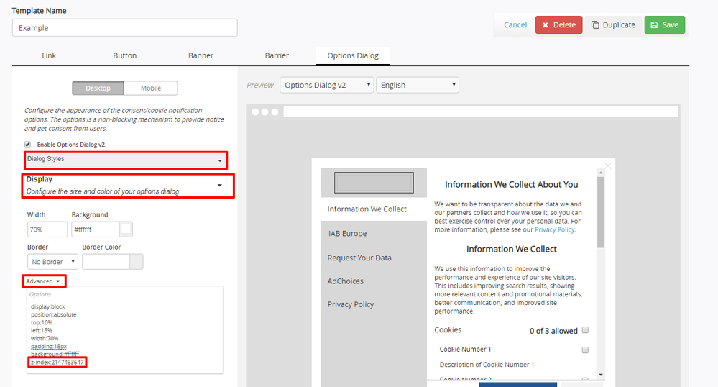This screenshot has width=718, height=387.
Task: Toggle the Cookies 0 of 3 allowed checkbox
Action: (585, 330)
